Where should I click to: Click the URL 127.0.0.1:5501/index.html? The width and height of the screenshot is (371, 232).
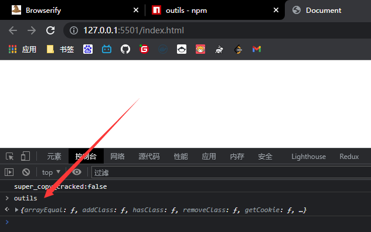(134, 30)
